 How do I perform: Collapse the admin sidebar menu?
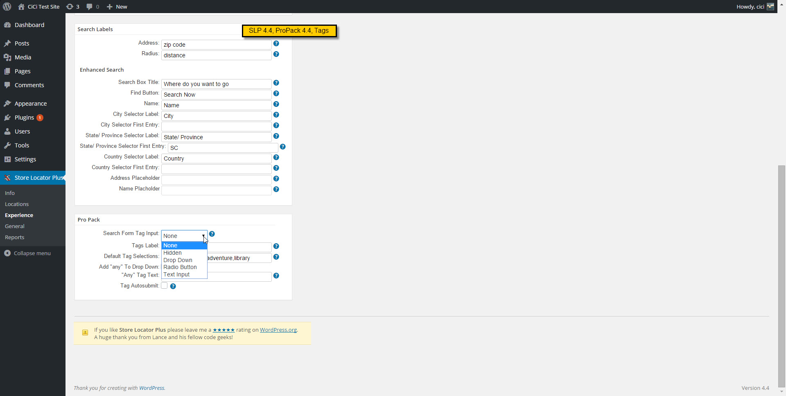click(x=27, y=253)
